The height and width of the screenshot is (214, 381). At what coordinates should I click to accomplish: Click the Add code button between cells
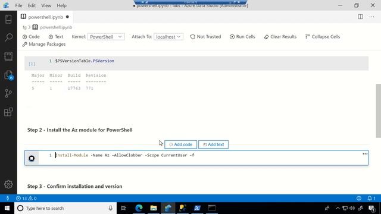point(180,144)
